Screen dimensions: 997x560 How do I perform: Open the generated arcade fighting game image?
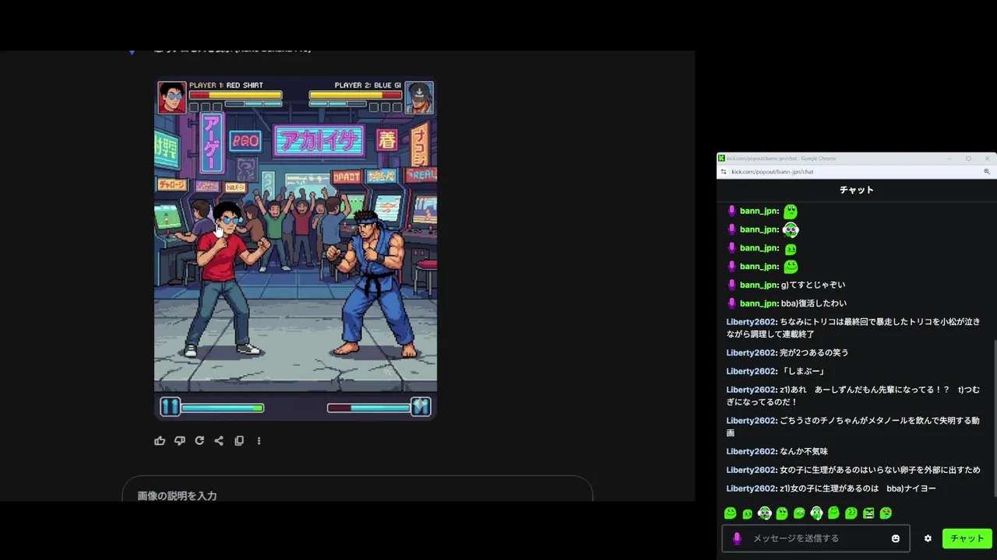295,248
